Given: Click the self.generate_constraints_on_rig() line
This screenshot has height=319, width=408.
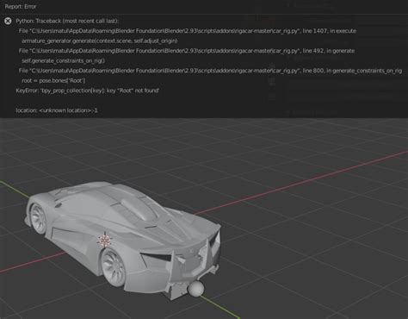Looking at the screenshot, I should tap(63, 60).
